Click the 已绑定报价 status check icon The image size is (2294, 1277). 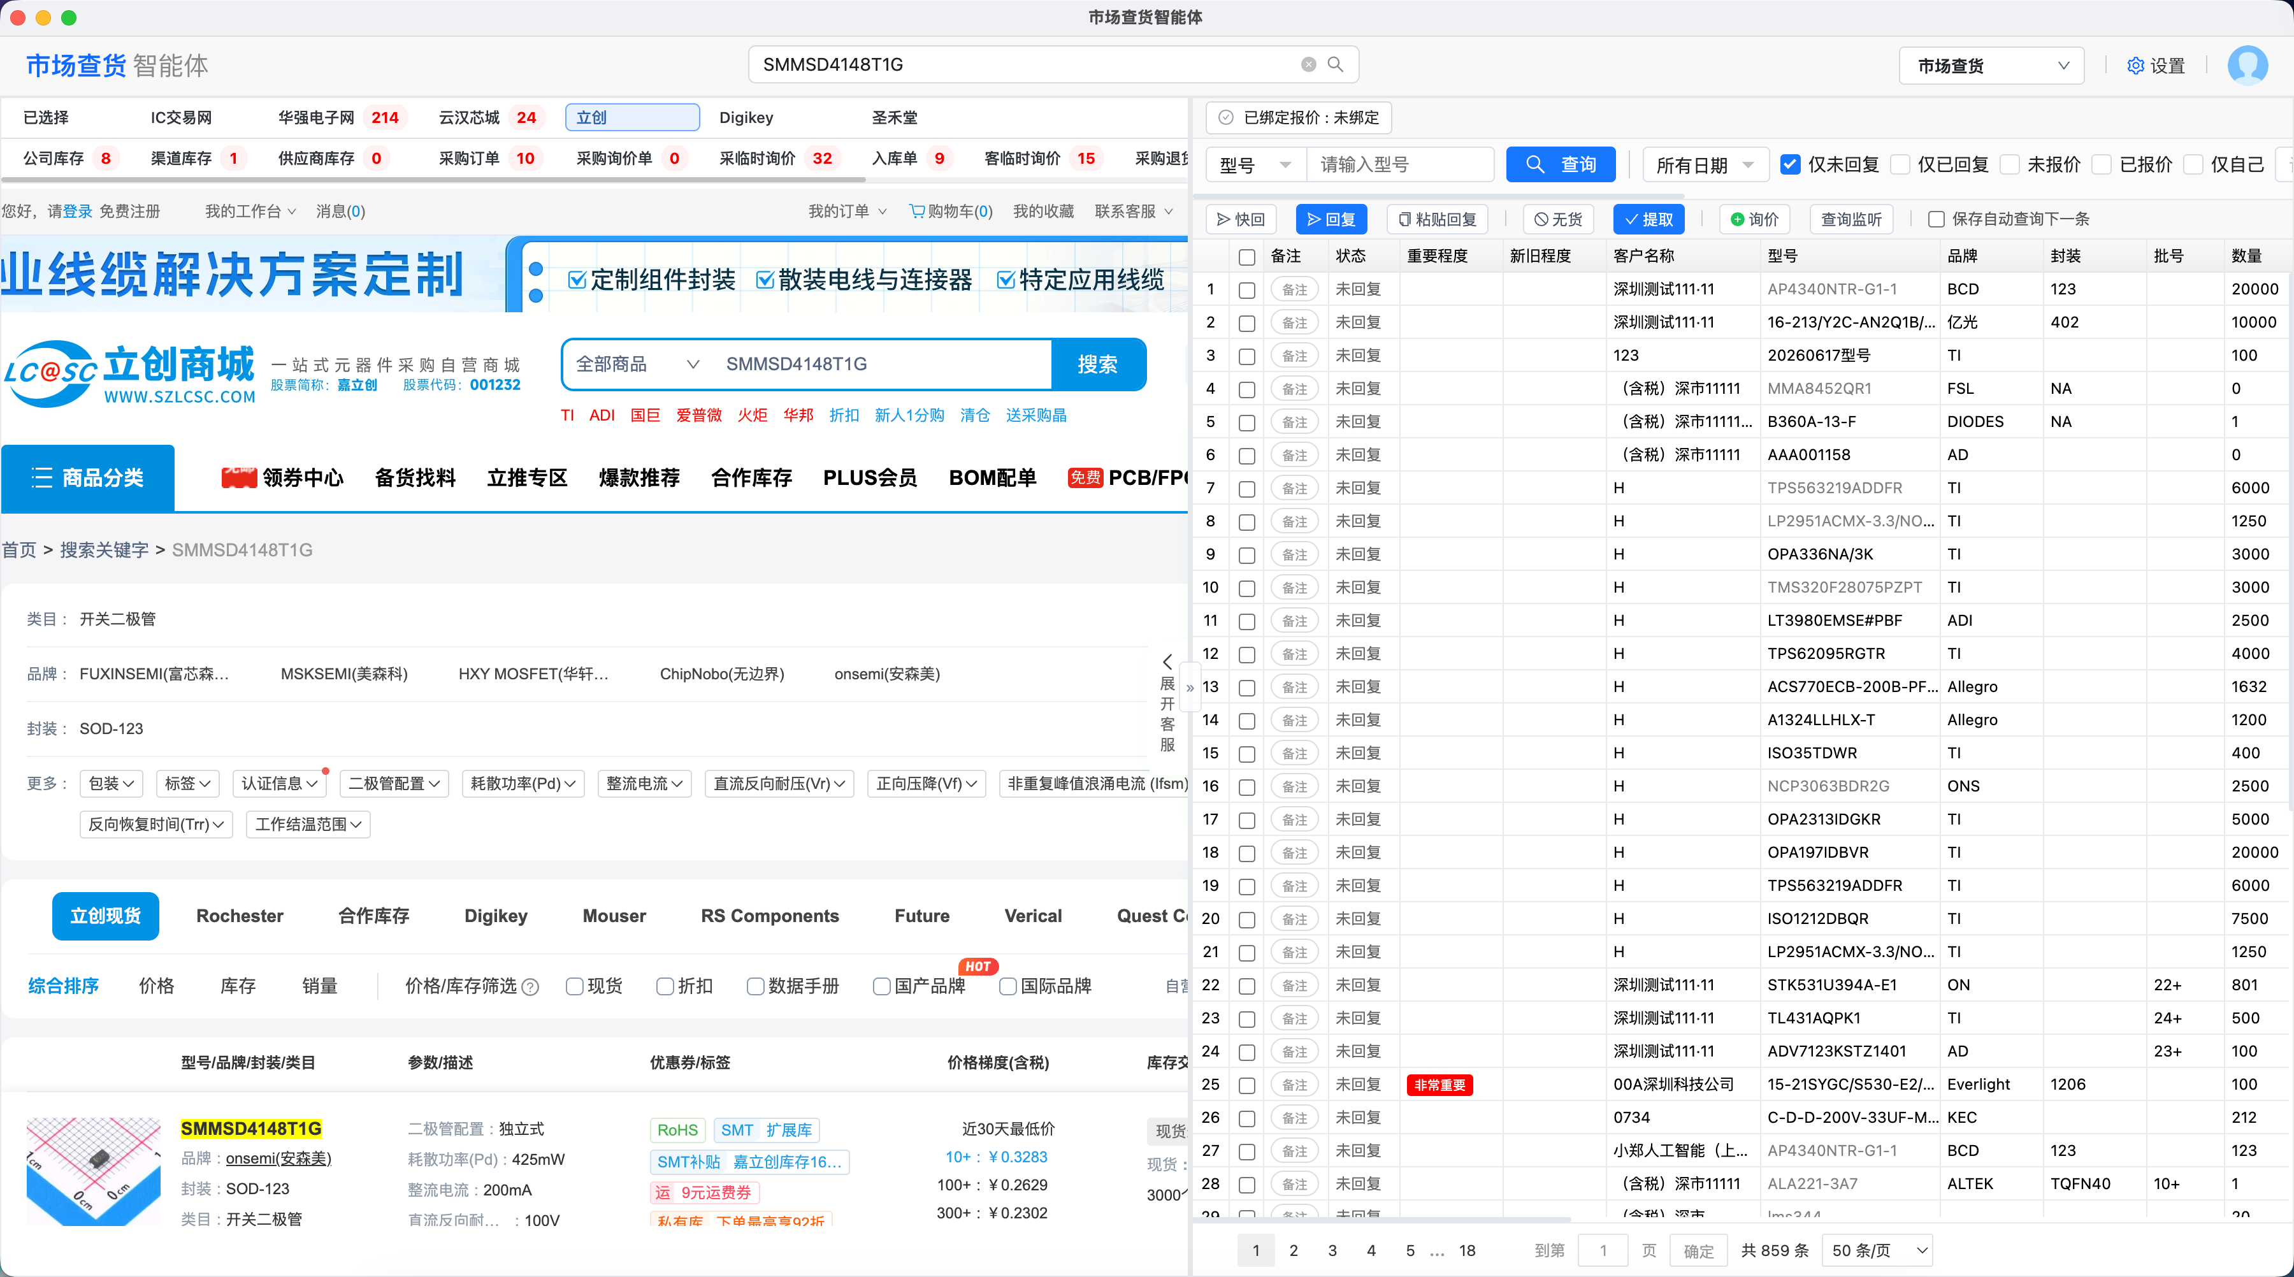point(1225,117)
